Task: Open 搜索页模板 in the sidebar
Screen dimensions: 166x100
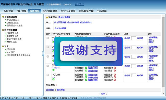Action: click(12, 42)
